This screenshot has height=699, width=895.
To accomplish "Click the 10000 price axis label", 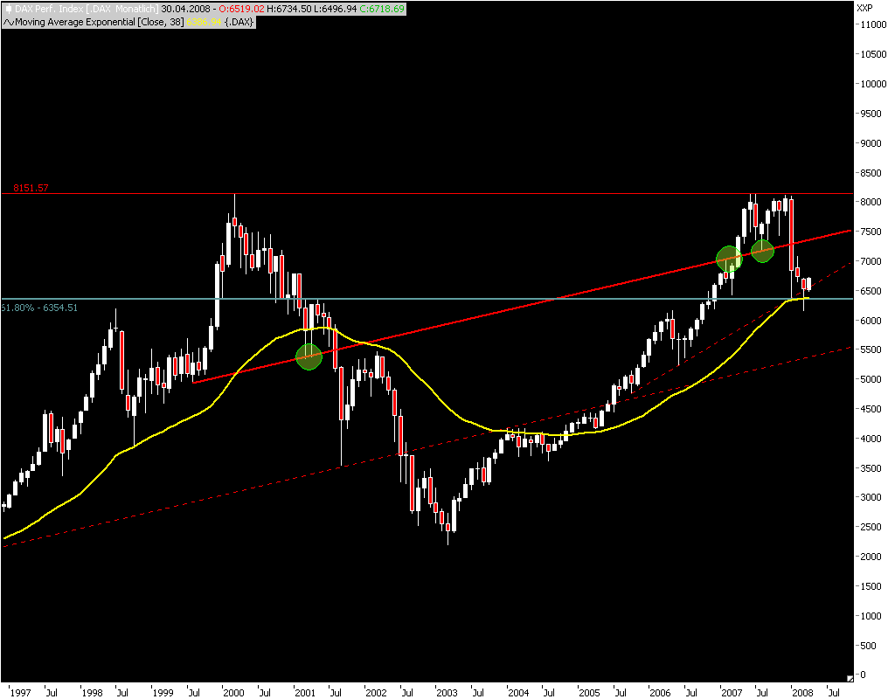I will [873, 84].
